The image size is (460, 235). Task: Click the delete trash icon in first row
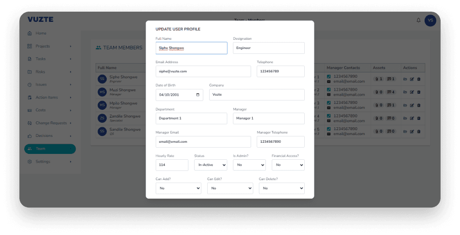pyautogui.click(x=419, y=79)
